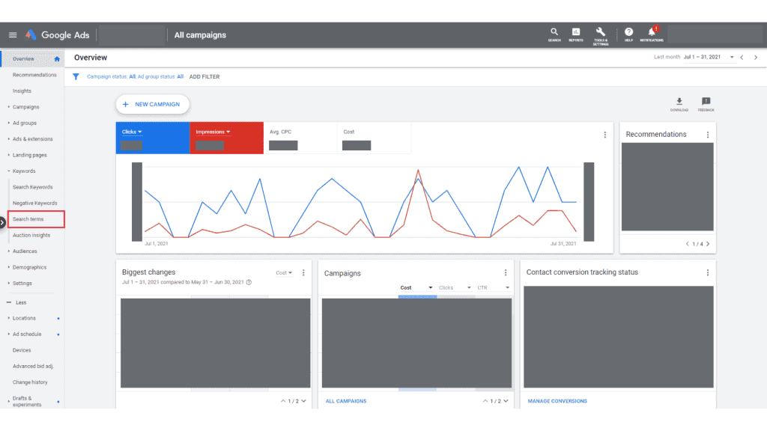Viewport: 767px width, 431px height.
Task: Open the hamburger main menu
Action: [x=13, y=34]
